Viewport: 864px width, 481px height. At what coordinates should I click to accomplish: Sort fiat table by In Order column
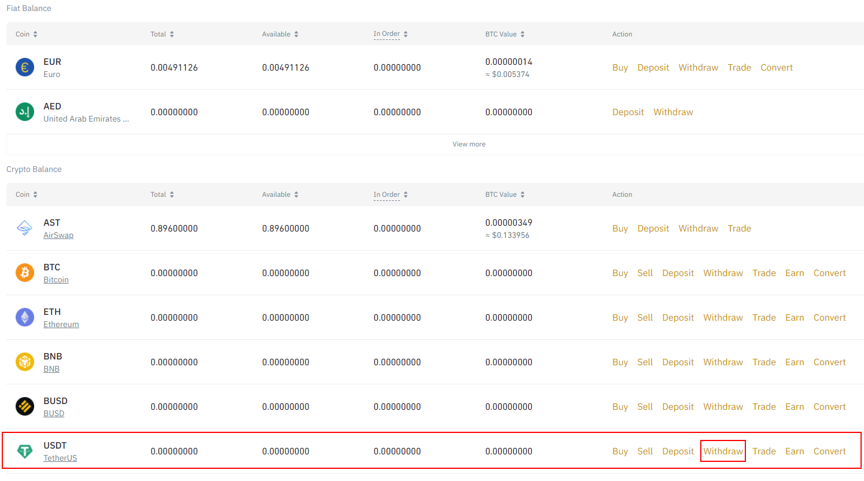click(x=391, y=34)
